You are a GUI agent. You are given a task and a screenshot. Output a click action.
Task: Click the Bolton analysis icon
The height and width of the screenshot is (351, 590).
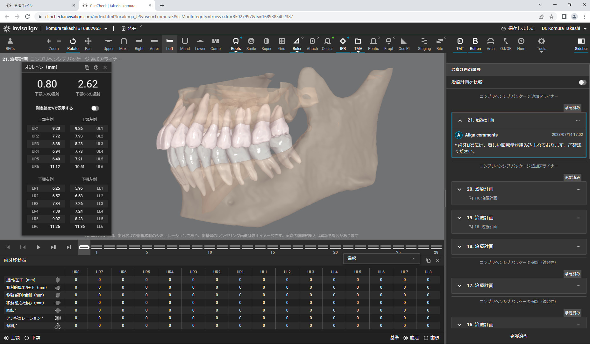[x=475, y=44]
